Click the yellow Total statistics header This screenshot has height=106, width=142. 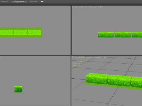coord(80,61)
